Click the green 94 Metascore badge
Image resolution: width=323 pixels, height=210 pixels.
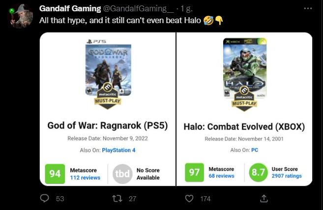55,174
